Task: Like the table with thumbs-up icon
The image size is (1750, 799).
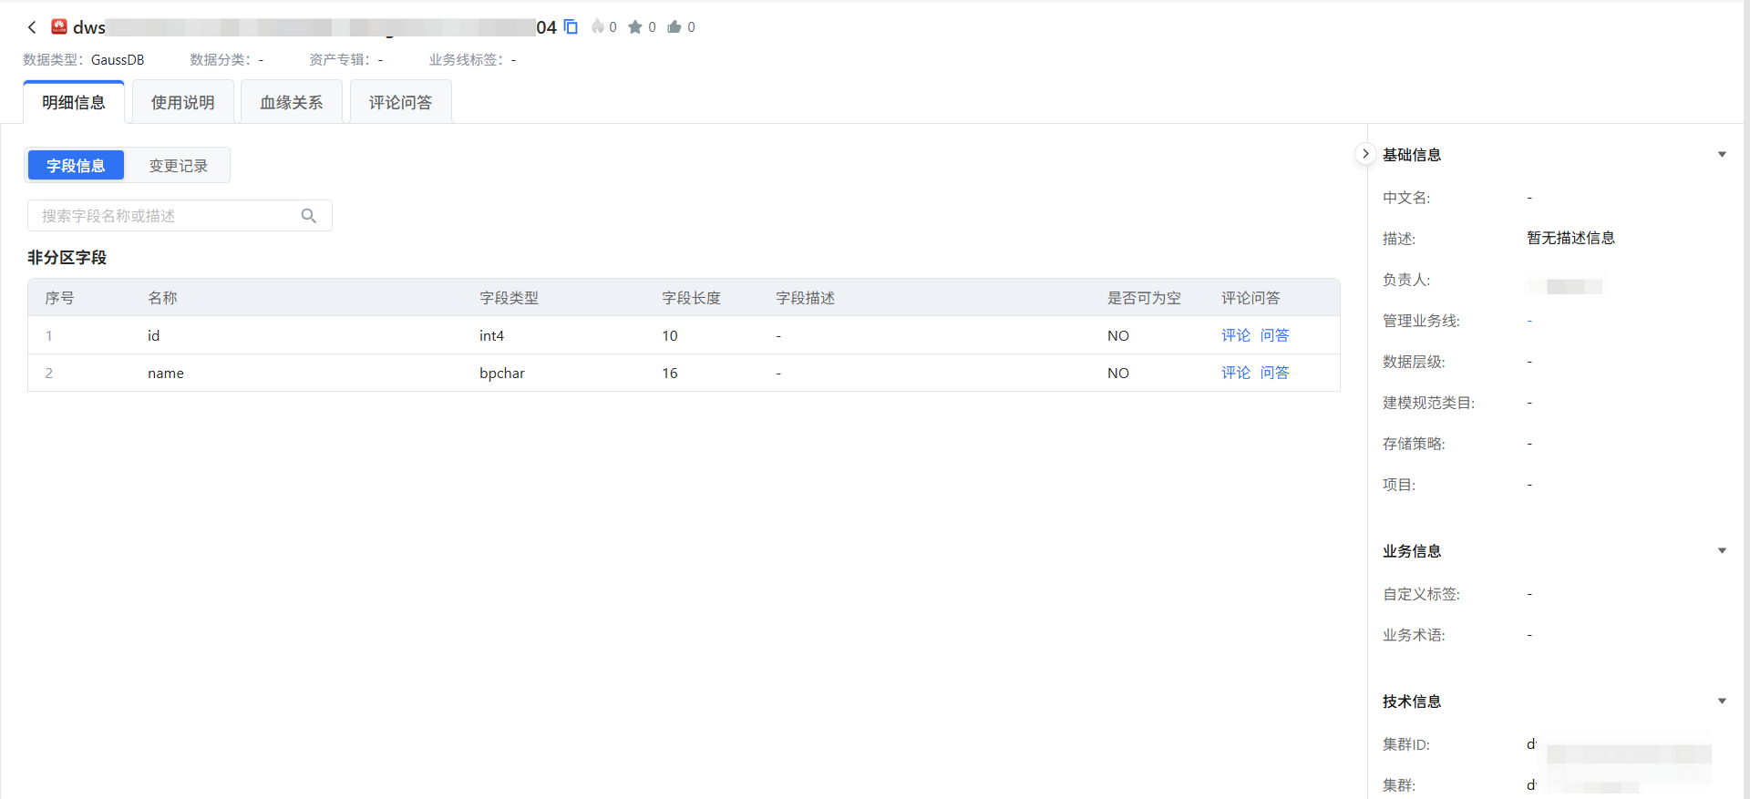Action: pyautogui.click(x=674, y=27)
